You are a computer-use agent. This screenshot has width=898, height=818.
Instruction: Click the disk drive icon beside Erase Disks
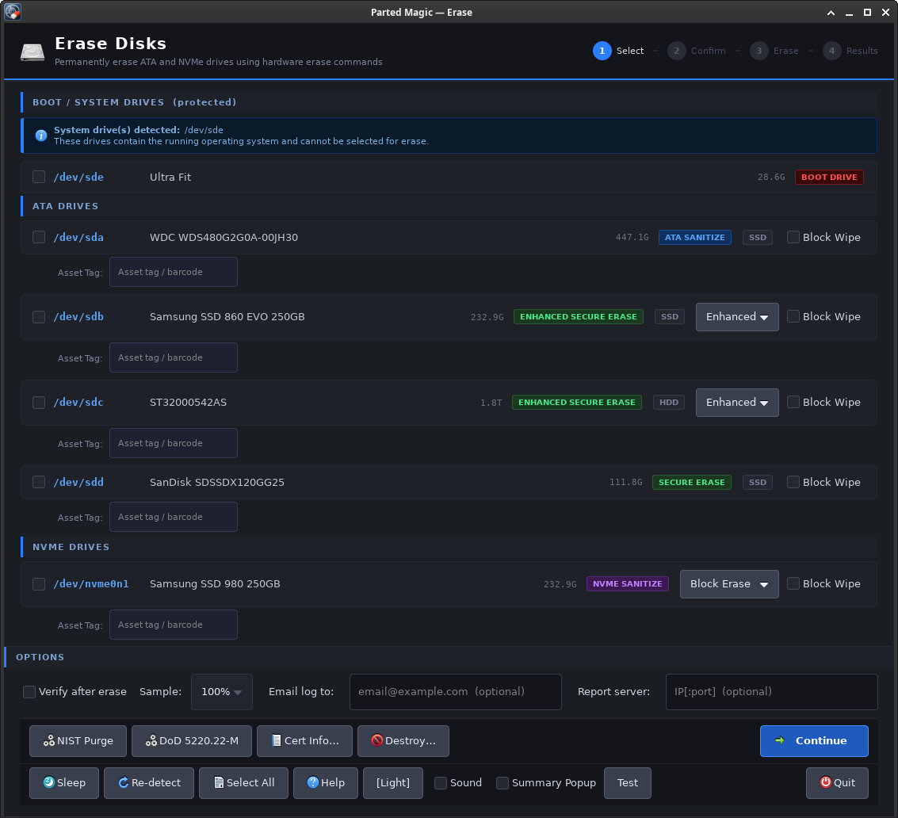(32, 52)
